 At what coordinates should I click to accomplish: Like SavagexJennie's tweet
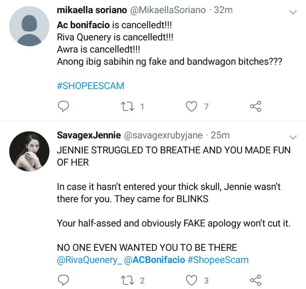tap(192, 280)
